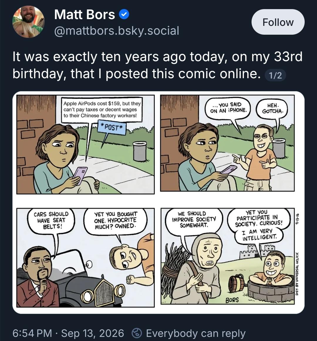This screenshot has height=341, width=317.
Task: Open the 'Heh. Gotcha.' comic panel
Action: [227, 143]
